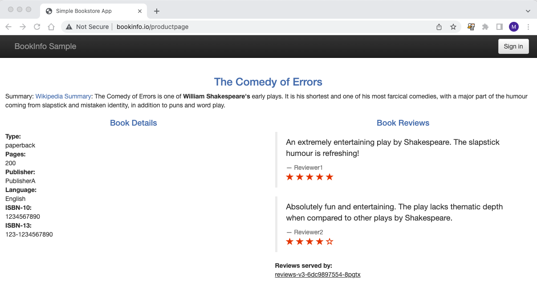Image resolution: width=537 pixels, height=282 pixels.
Task: Click the share page icon in address bar
Action: (439, 27)
